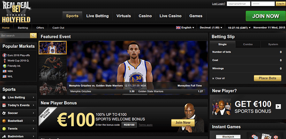
Task: Select the boxing match featured thumbnail below Curry
Action: click(x=53, y=61)
